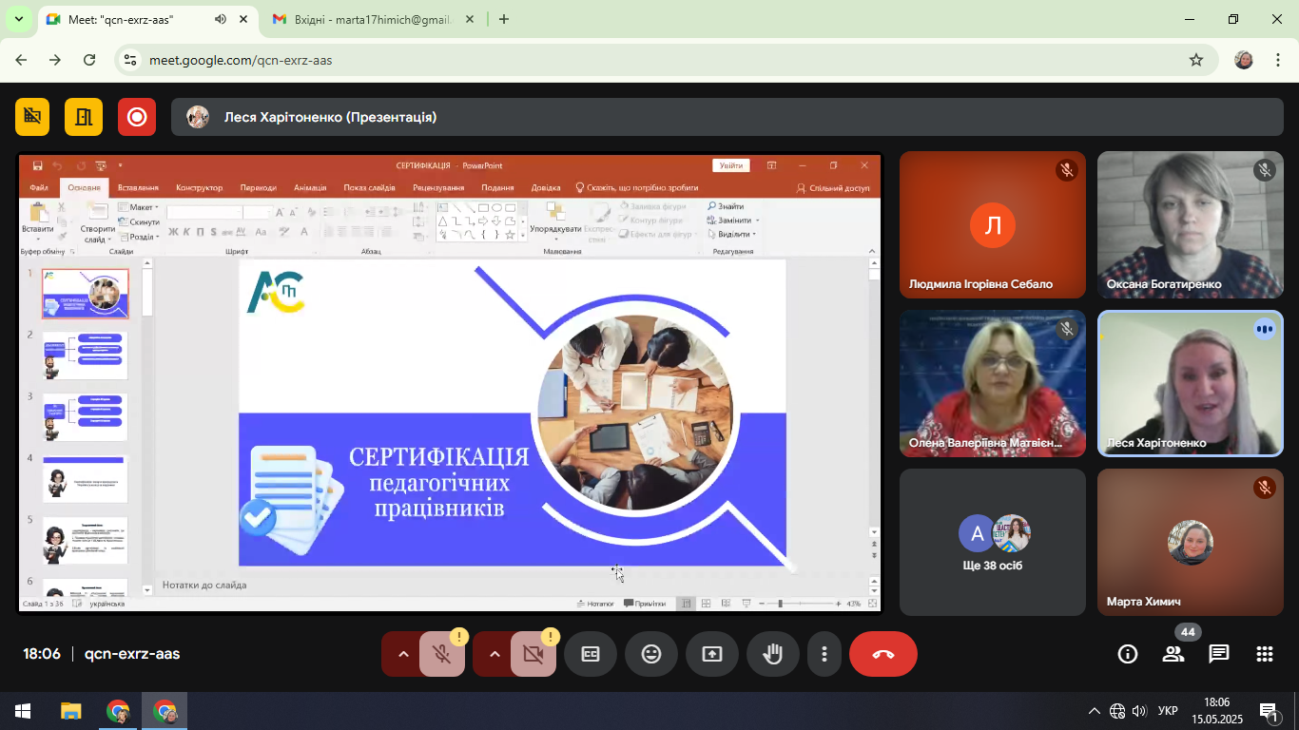Click Нотатки in the PowerPoint status bar
The width and height of the screenshot is (1299, 730).
click(x=595, y=604)
